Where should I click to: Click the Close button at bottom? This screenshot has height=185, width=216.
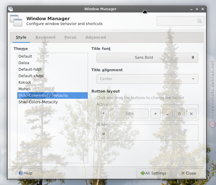[188, 173]
